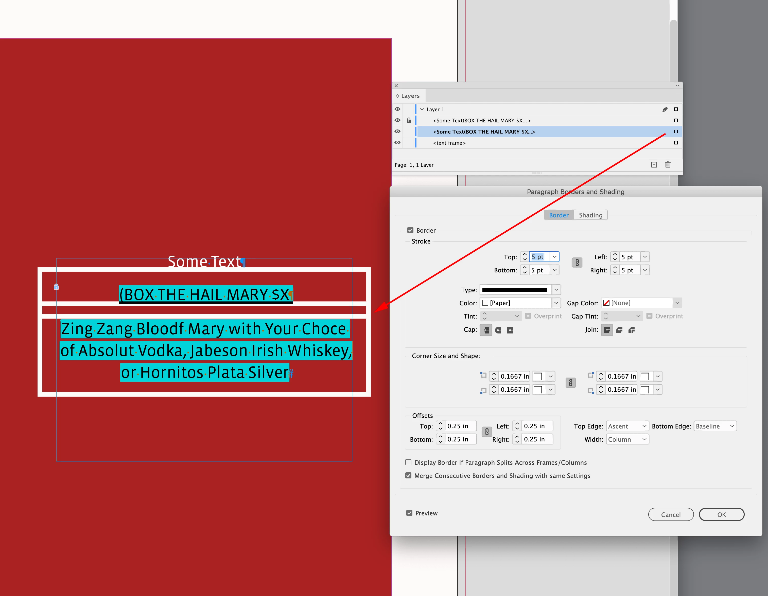Switch to the Shading tab
The height and width of the screenshot is (596, 768).
[590, 215]
